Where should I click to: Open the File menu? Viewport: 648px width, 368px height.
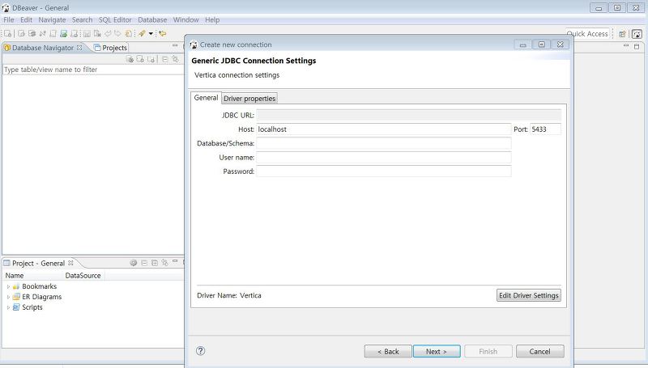click(9, 19)
